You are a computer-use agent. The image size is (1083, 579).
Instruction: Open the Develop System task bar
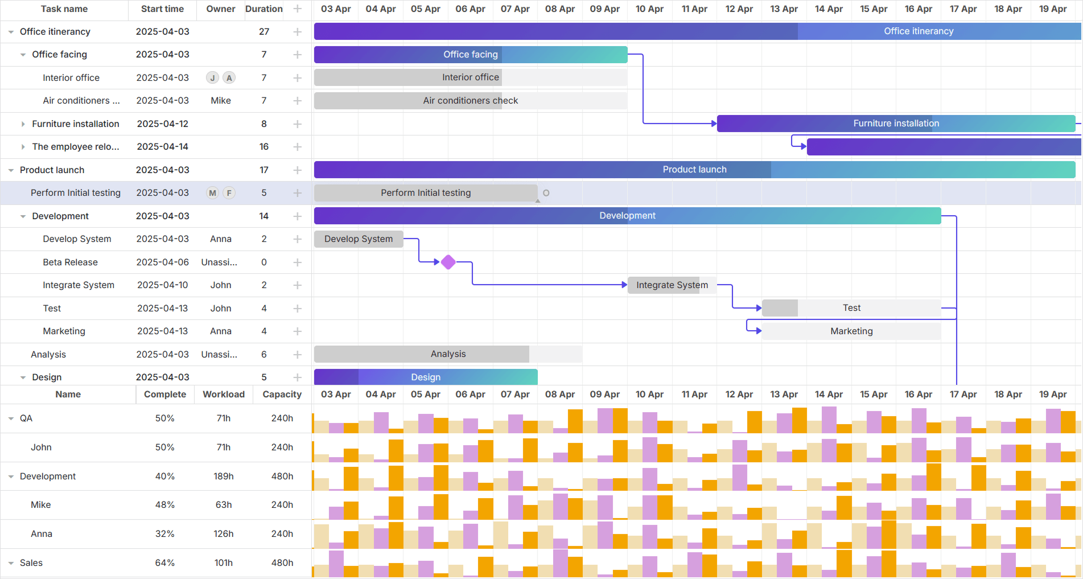[x=358, y=239]
